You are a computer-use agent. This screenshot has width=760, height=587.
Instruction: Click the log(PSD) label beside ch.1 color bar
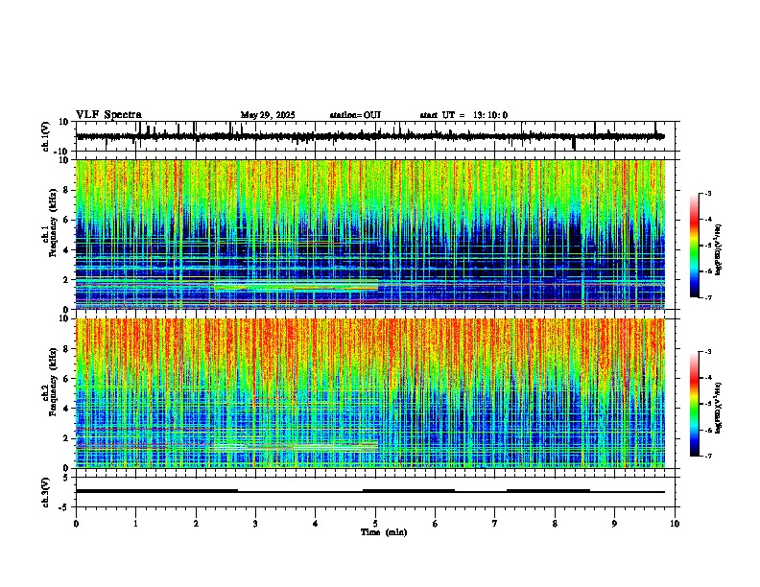(x=718, y=249)
